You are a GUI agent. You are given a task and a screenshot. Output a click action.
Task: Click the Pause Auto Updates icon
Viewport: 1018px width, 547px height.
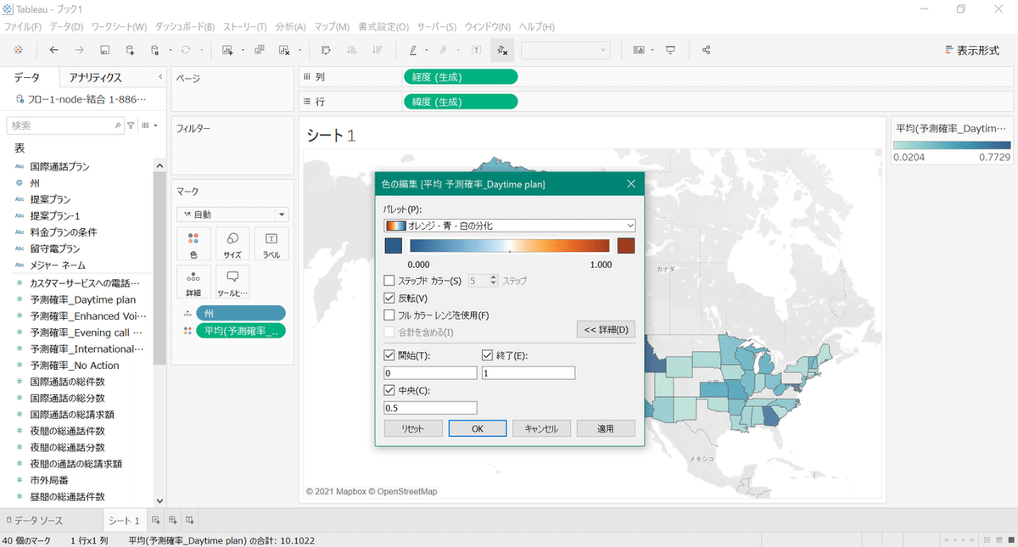point(154,50)
